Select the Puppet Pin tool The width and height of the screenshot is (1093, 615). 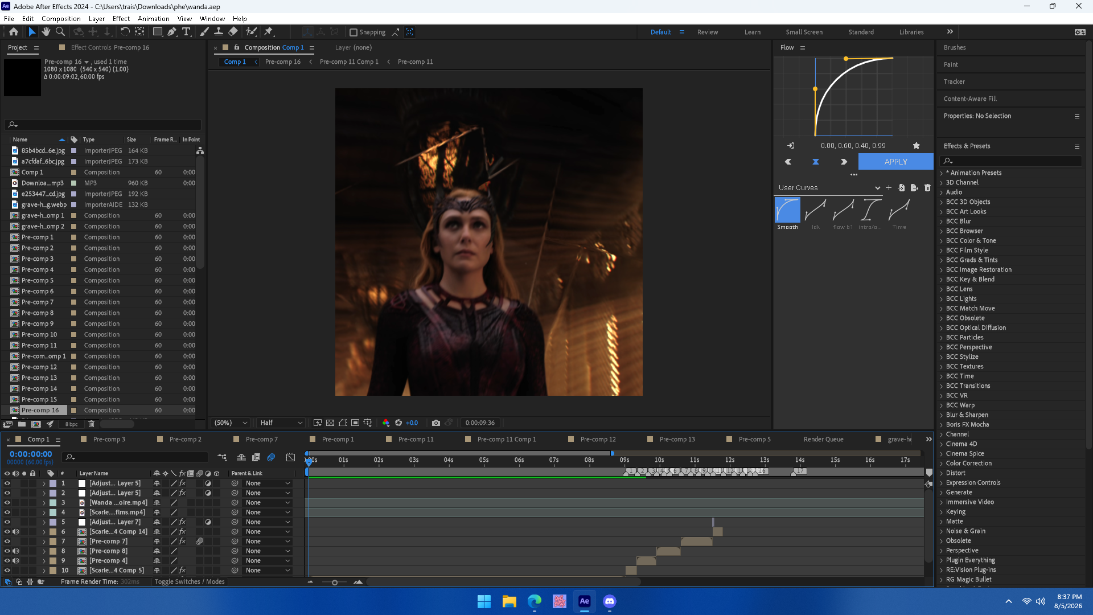tap(269, 32)
